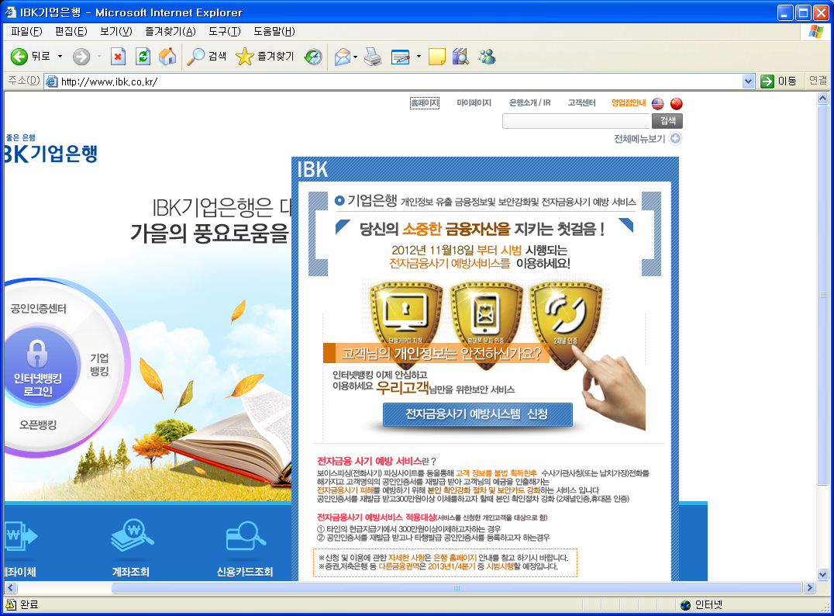Expand the address bar URL dropdown
The image size is (834, 616).
(749, 81)
